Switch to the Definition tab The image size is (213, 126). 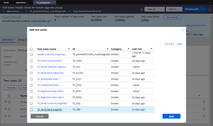[7, 40]
